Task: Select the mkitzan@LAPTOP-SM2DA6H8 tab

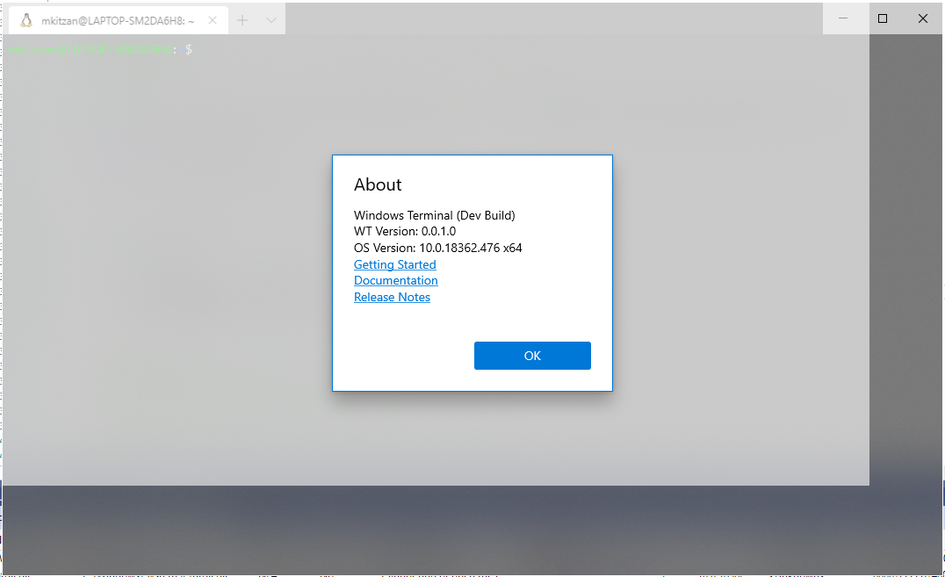Action: coord(118,20)
